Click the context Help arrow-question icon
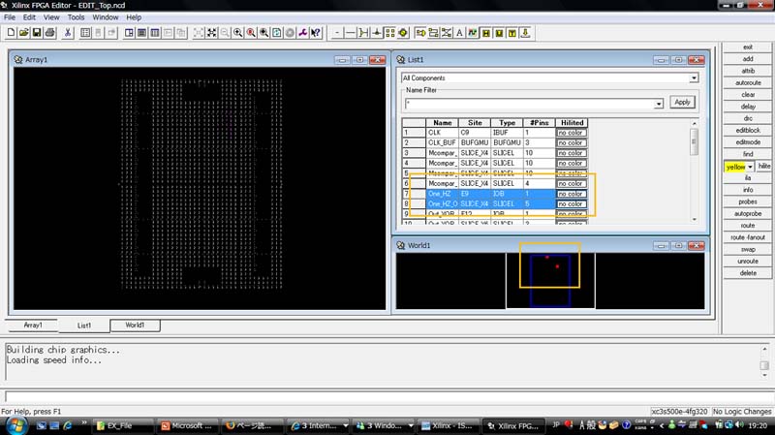 (x=316, y=33)
